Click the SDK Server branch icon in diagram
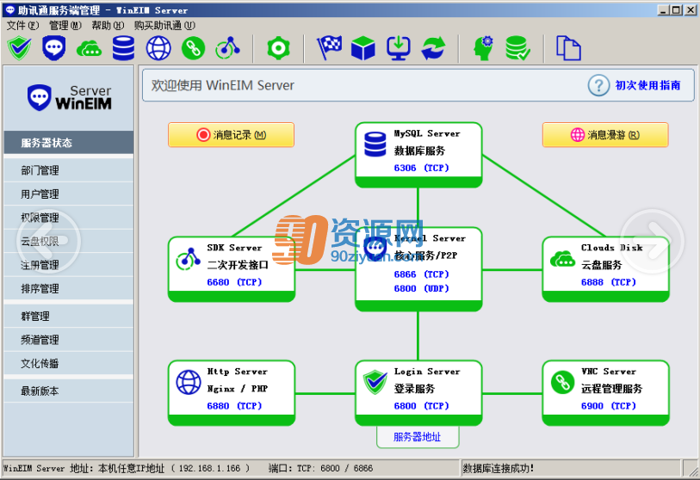The image size is (700, 480). 188,259
